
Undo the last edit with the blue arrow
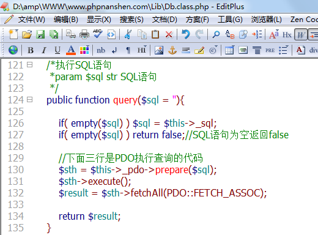click(x=186, y=34)
